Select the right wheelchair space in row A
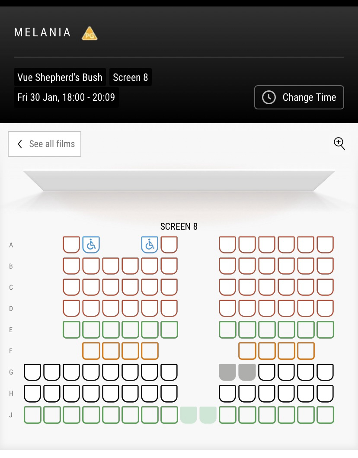Screen dimensions: 358x458 point(150,245)
